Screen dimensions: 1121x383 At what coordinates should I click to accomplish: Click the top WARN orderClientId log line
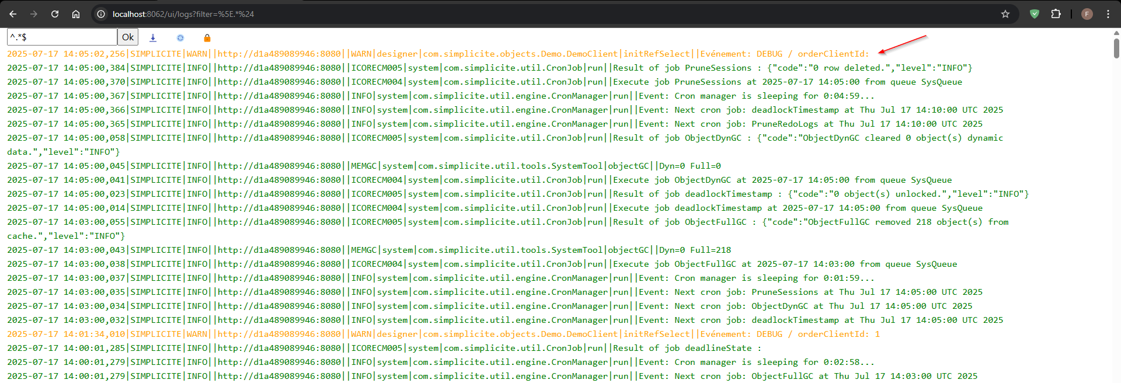(438, 54)
